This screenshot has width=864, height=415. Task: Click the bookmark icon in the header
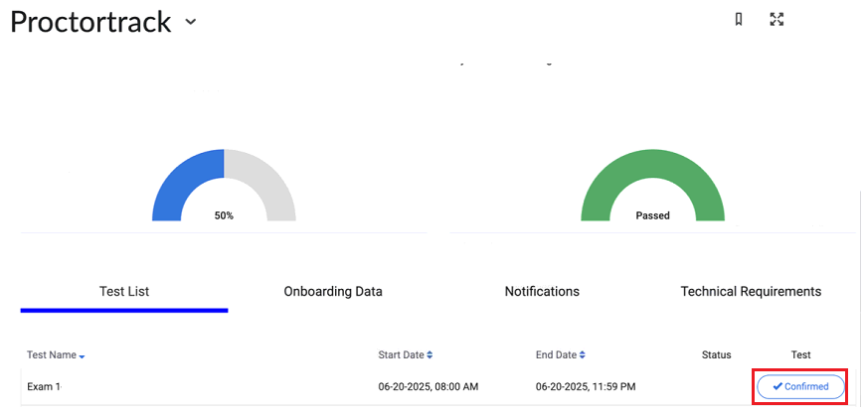(x=739, y=19)
